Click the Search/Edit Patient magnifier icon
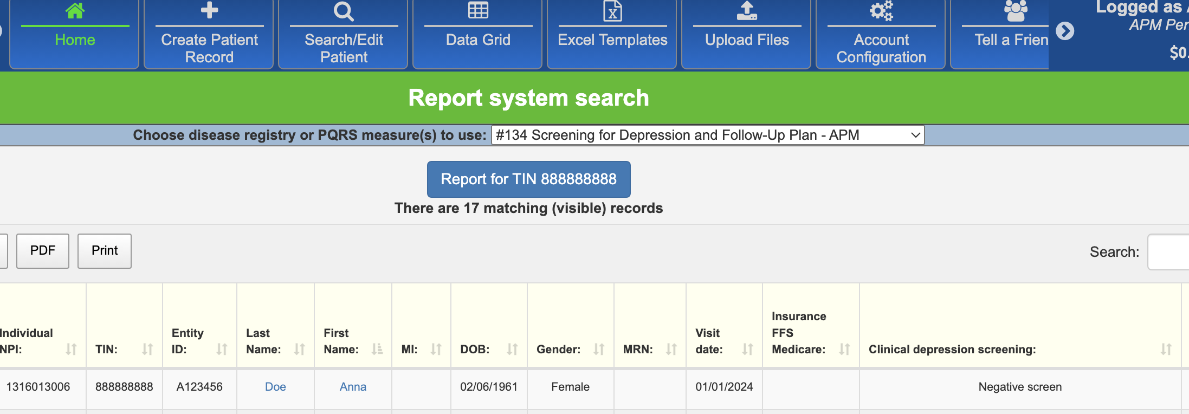 click(344, 11)
